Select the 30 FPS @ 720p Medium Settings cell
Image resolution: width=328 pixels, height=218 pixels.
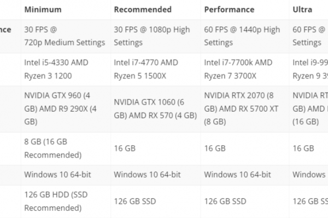pyautogui.click(x=66, y=37)
